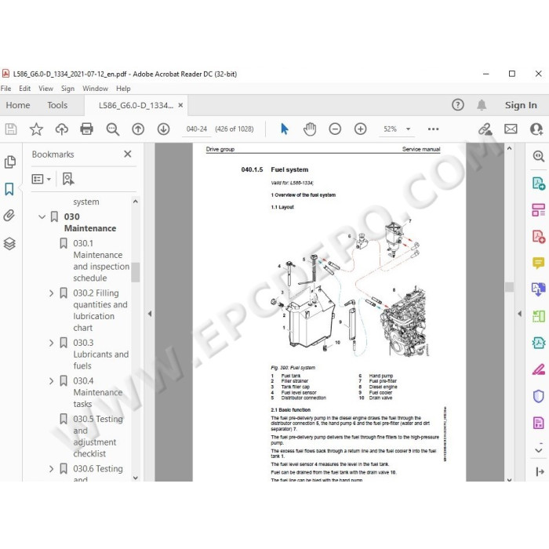The image size is (549, 549).
Task: Zoom out with the minus button
Action: (x=335, y=129)
